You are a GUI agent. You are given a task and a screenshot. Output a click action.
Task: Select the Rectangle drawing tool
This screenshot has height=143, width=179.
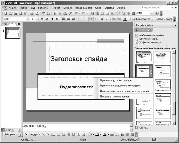54,134
